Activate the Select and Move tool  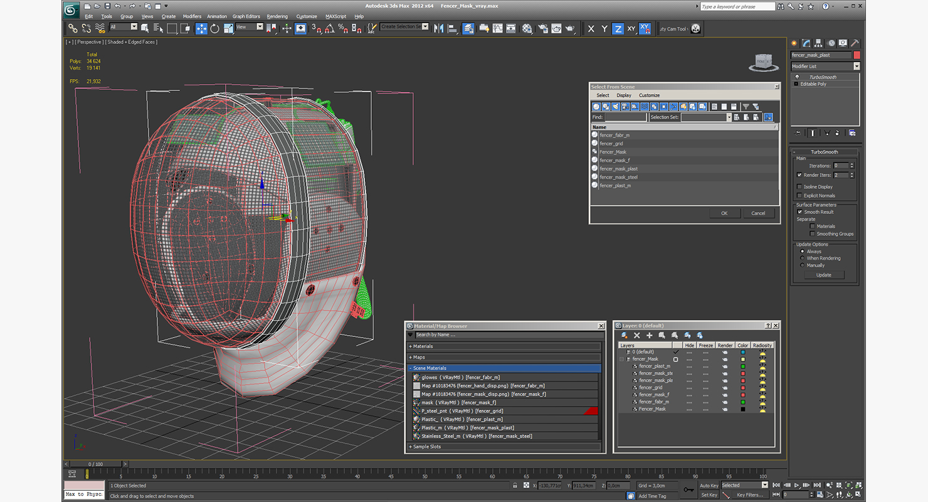[201, 28]
